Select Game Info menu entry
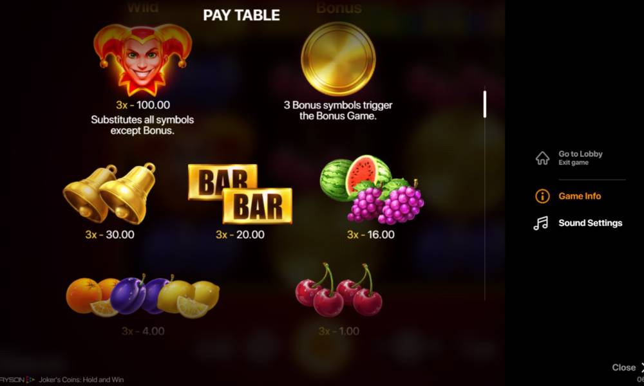644x386 pixels. [580, 196]
